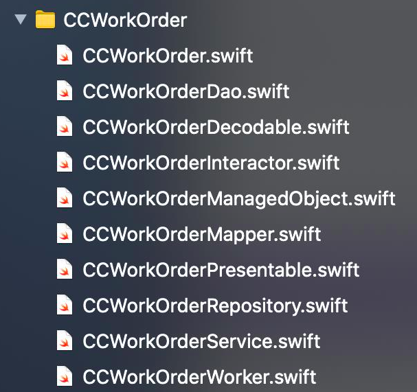Click the Swift icon beside CCWorkOrderInteractor.swift
This screenshot has height=392, width=417.
tap(64, 163)
